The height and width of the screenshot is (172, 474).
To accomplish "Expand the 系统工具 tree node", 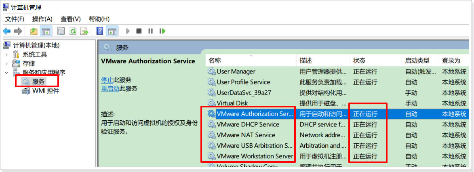I will pos(6,55).
